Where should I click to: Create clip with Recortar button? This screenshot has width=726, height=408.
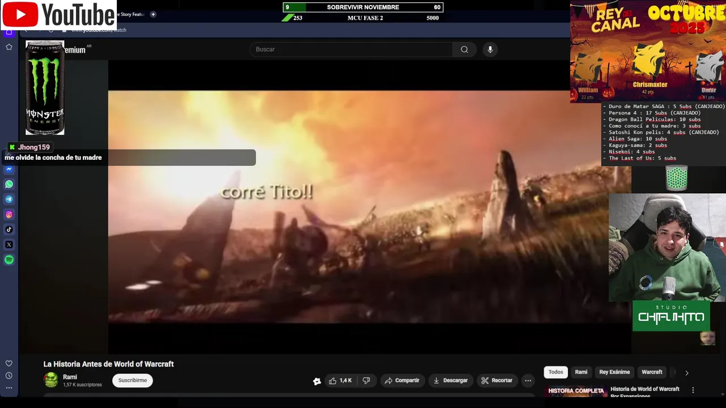(x=497, y=381)
